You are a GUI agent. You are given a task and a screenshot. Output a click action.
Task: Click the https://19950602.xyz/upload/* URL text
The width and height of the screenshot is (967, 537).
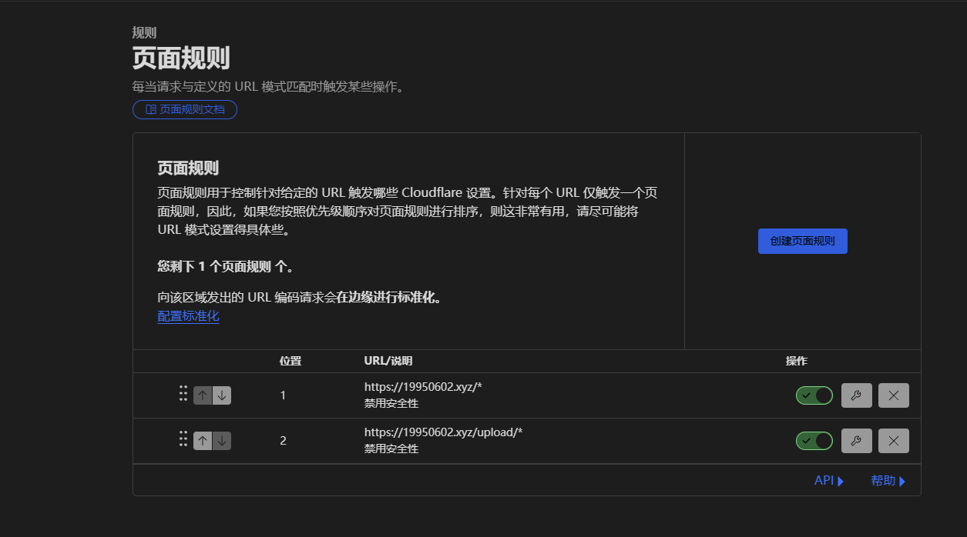point(443,432)
